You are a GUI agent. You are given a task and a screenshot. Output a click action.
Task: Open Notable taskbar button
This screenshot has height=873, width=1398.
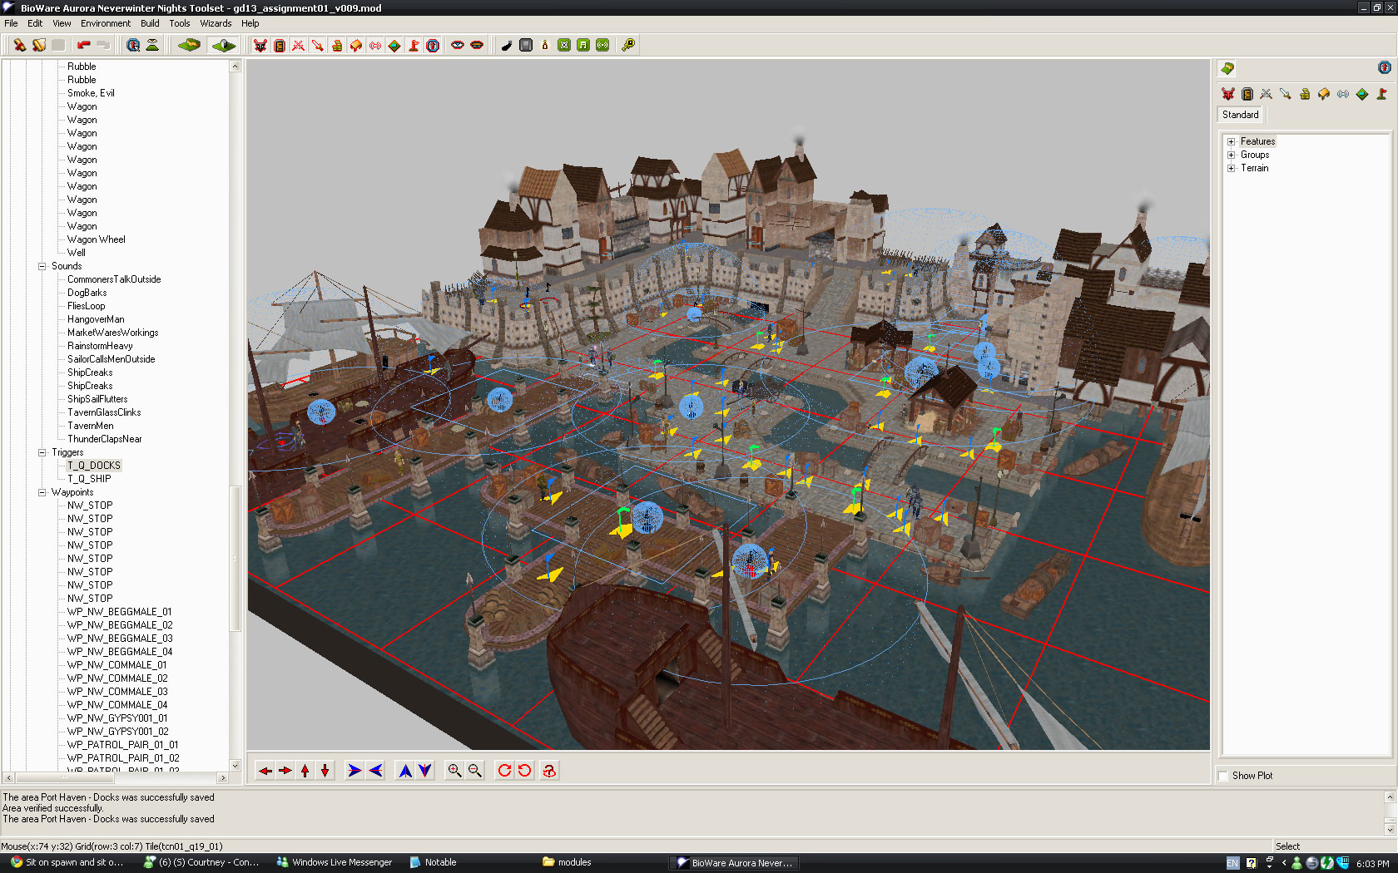tap(434, 862)
